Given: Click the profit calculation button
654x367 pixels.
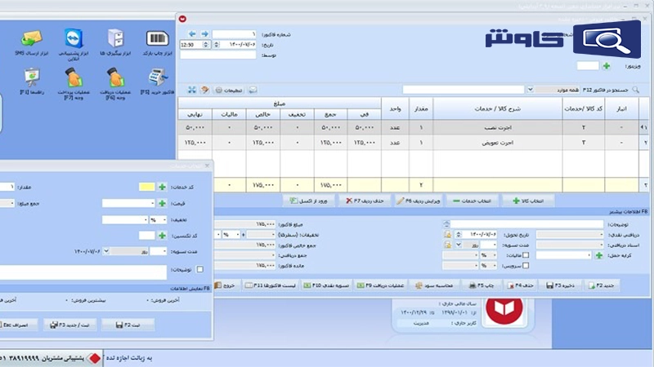Looking at the screenshot, I should (x=435, y=285).
